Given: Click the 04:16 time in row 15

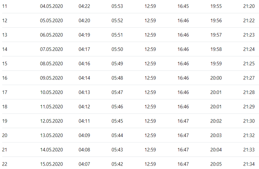Looking at the screenshot, I should point(84,64).
